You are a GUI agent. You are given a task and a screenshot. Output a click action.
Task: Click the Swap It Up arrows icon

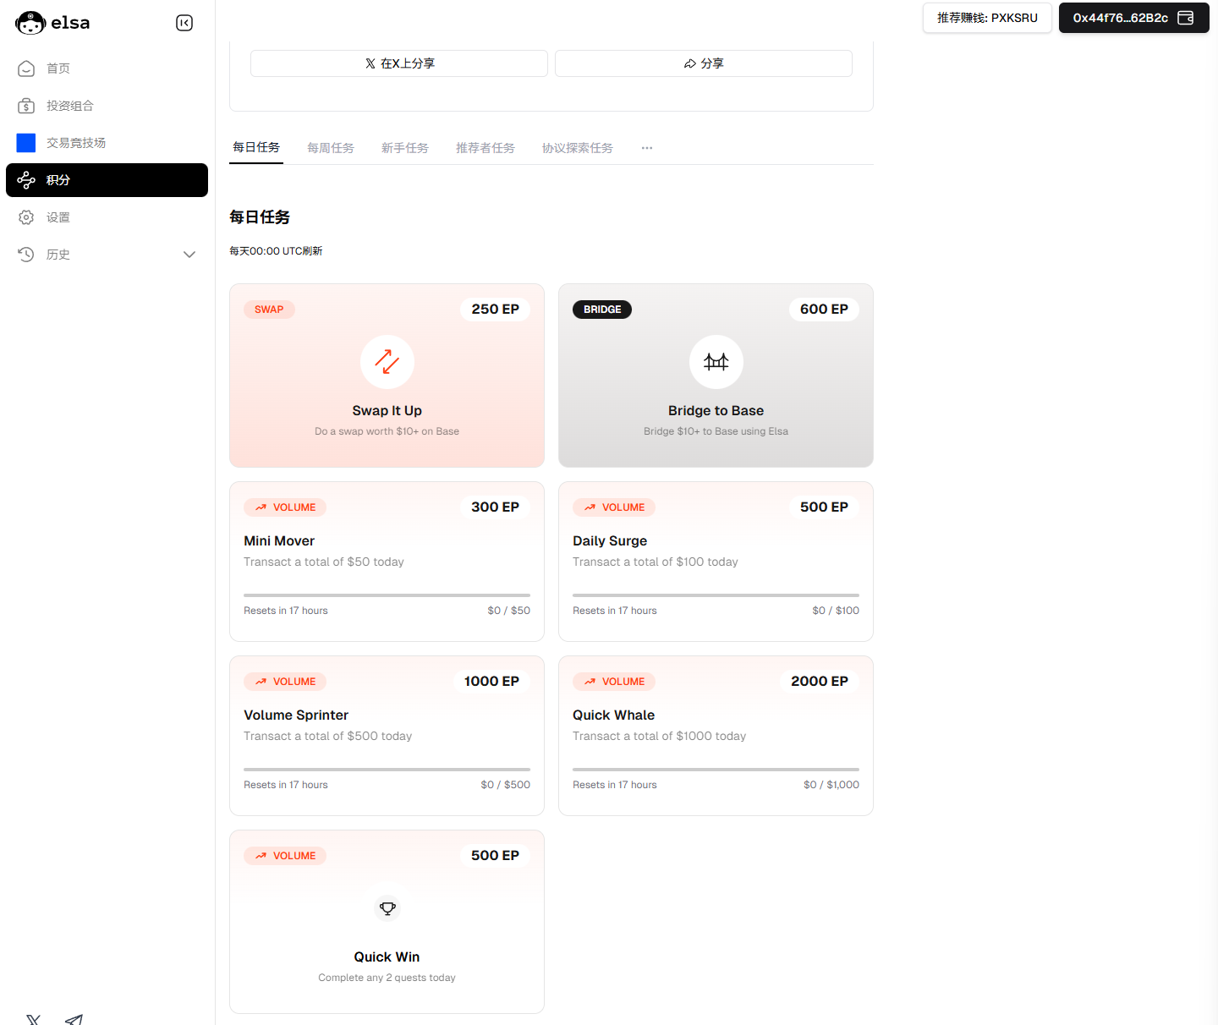pyautogui.click(x=387, y=361)
